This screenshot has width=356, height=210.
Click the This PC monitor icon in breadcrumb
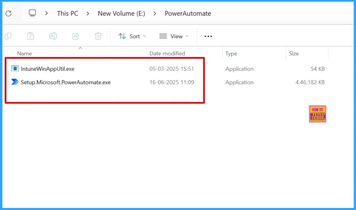pos(32,13)
